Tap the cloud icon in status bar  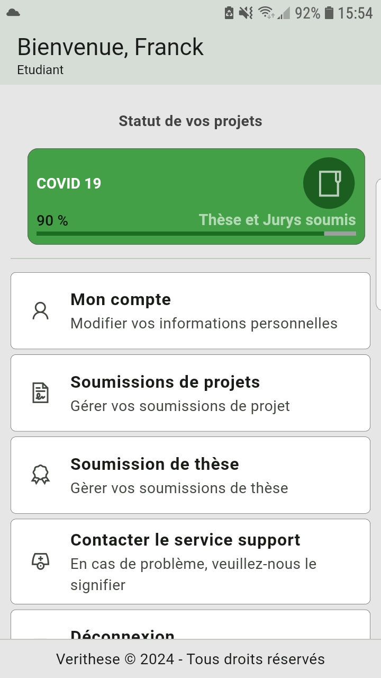click(x=13, y=12)
